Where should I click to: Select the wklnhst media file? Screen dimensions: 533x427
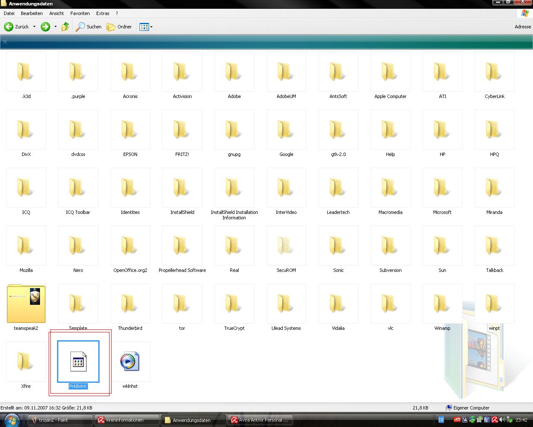(130, 362)
